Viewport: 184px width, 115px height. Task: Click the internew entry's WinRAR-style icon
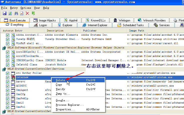[13, 77]
